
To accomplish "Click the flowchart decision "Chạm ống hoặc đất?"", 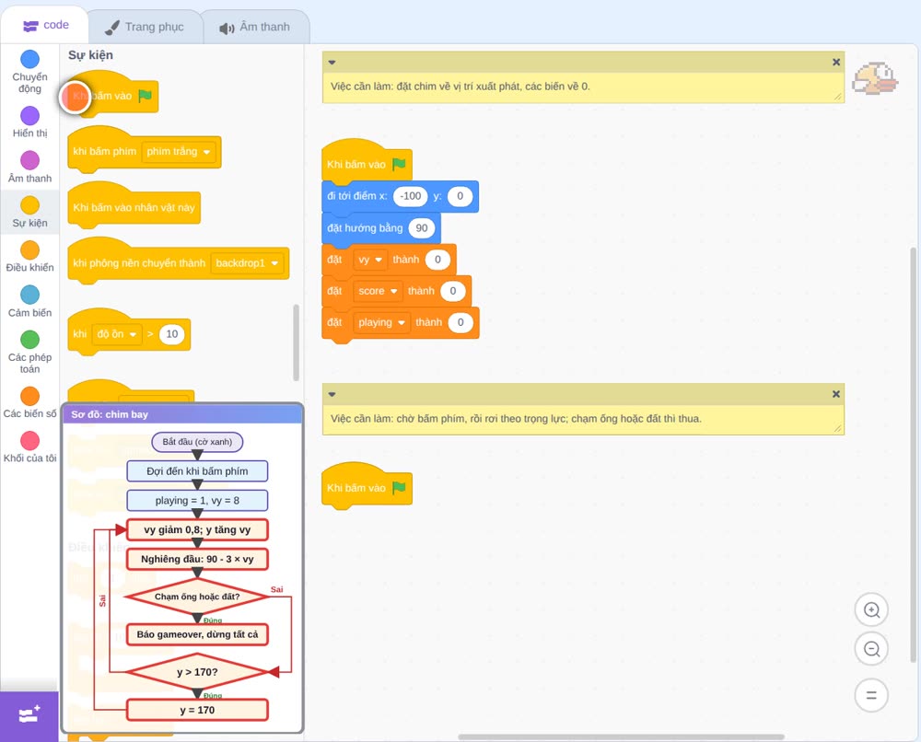I will tap(197, 597).
